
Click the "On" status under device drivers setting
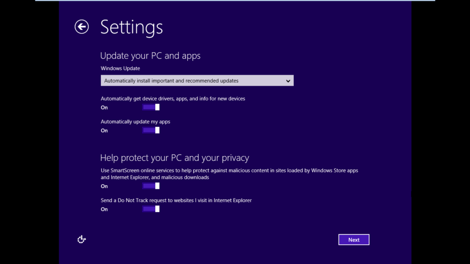point(104,108)
